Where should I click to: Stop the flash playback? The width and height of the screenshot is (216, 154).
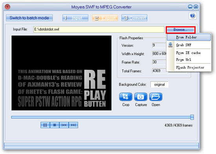[x=55, y=125]
